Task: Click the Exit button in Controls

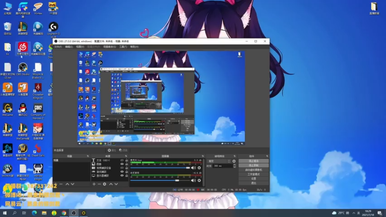Action: [x=254, y=183]
